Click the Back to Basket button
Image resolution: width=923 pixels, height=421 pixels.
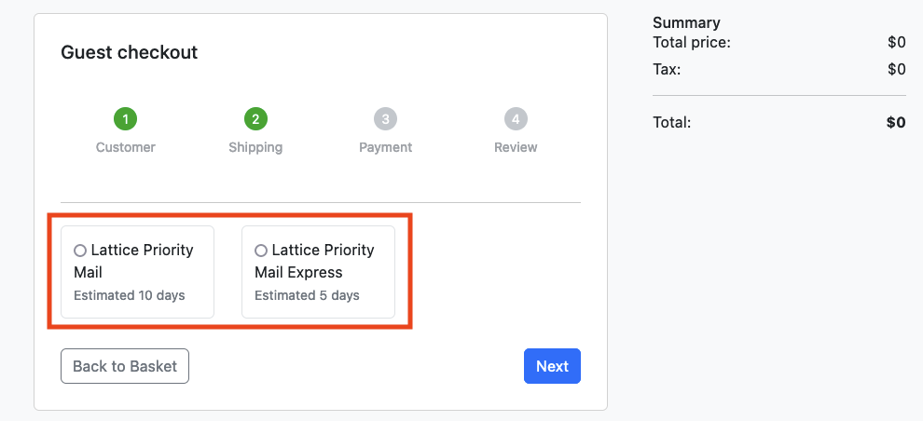coord(125,366)
